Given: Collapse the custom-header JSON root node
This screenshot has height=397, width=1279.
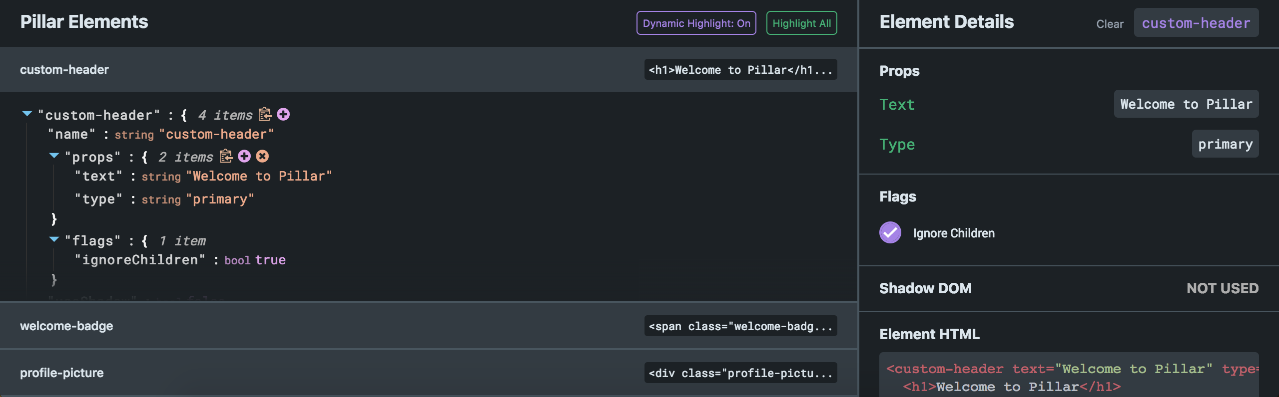Looking at the screenshot, I should point(27,114).
